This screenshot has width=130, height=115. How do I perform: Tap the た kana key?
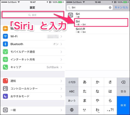coord(85,91)
